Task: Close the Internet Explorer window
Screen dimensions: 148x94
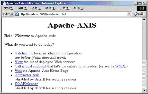Action: point(144,3)
